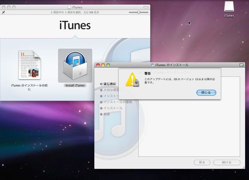Select the iTunes disk volume on desktop
The image size is (249, 180).
[229, 7]
